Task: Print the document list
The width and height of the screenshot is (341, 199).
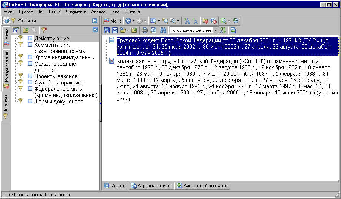Action: pos(145,30)
